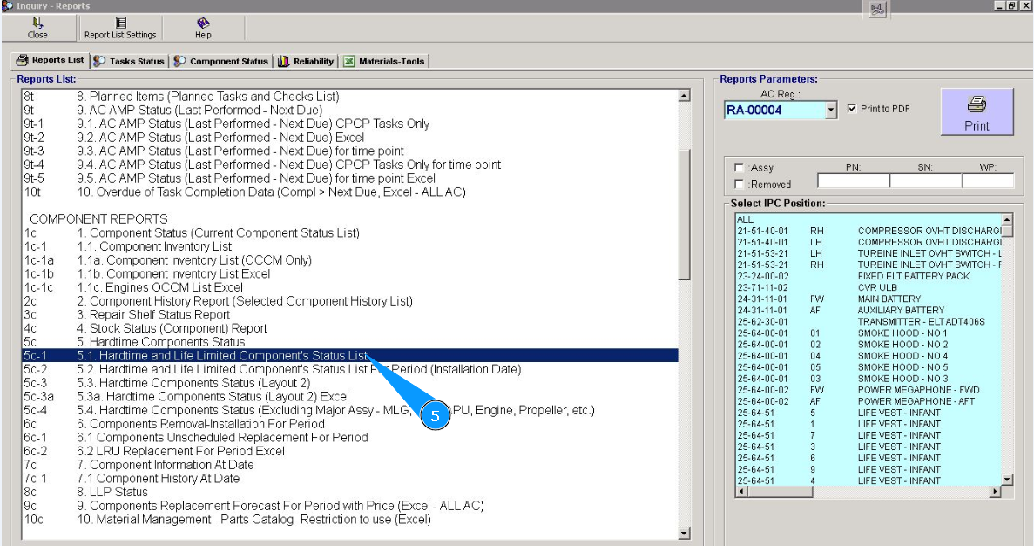Viewport: 1034px width, 551px height.
Task: Select report 9t-2 AC AMP Status Excel
Action: pyautogui.click(x=350, y=137)
